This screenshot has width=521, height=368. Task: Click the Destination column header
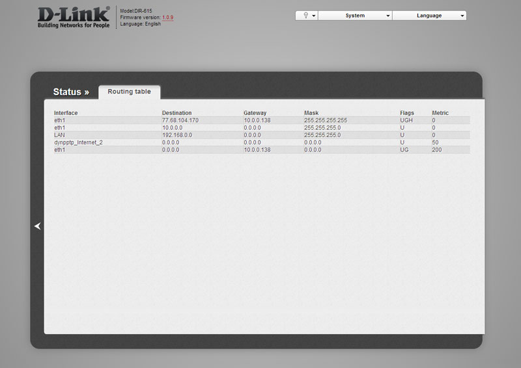coord(176,113)
